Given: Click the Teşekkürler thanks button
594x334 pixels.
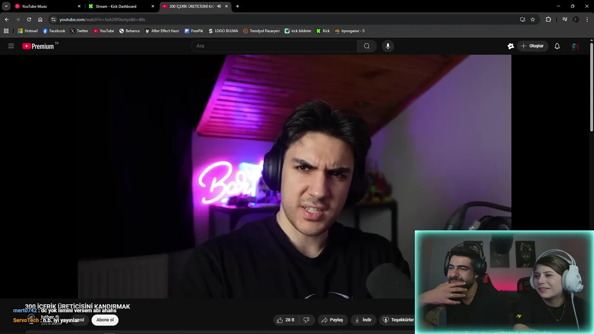Looking at the screenshot, I should pos(398,320).
